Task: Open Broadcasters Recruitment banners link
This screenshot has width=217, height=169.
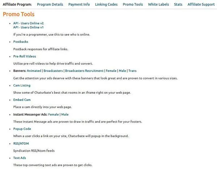Action: point(84,71)
